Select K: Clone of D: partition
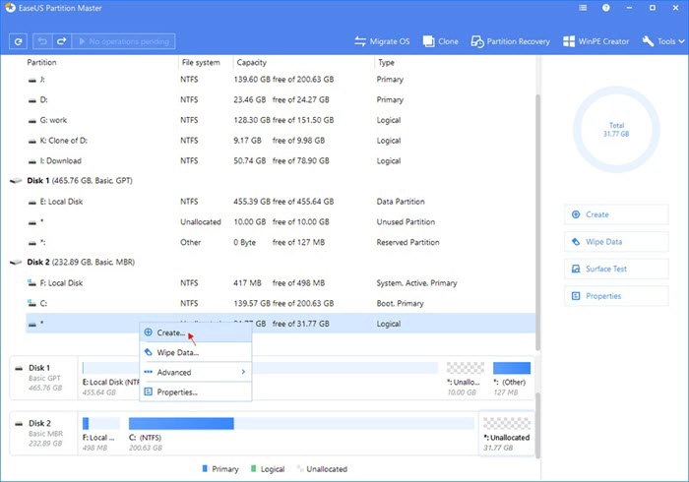 [281, 141]
